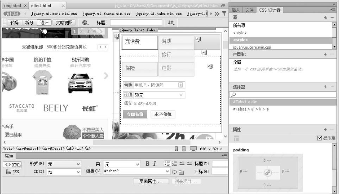This screenshot has height=194, width=339.
Task: Click the Italic formatting icon
Action: coord(155,164)
